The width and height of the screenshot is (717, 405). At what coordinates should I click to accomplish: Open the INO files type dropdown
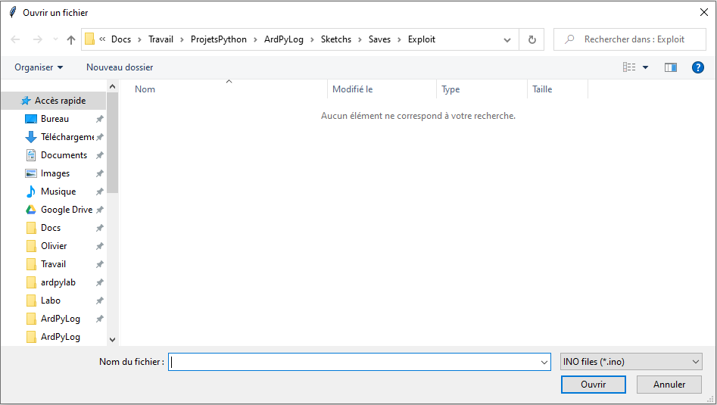click(631, 362)
